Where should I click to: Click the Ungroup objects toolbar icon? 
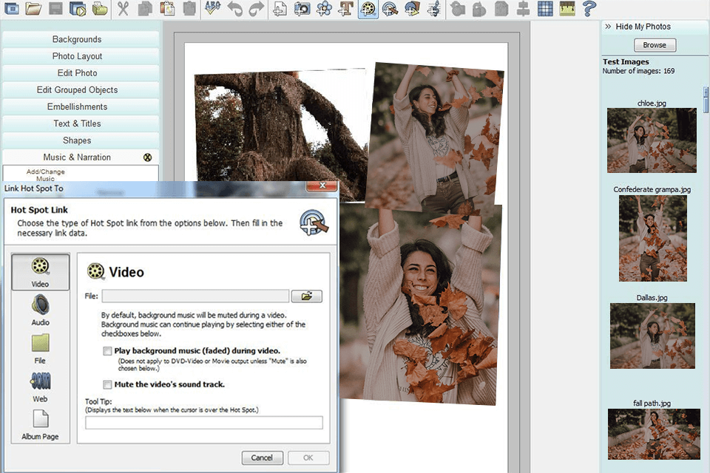479,8
